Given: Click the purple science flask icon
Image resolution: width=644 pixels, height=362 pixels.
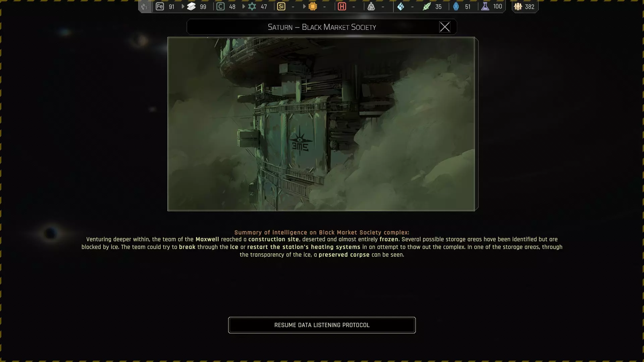Looking at the screenshot, I should [485, 6].
